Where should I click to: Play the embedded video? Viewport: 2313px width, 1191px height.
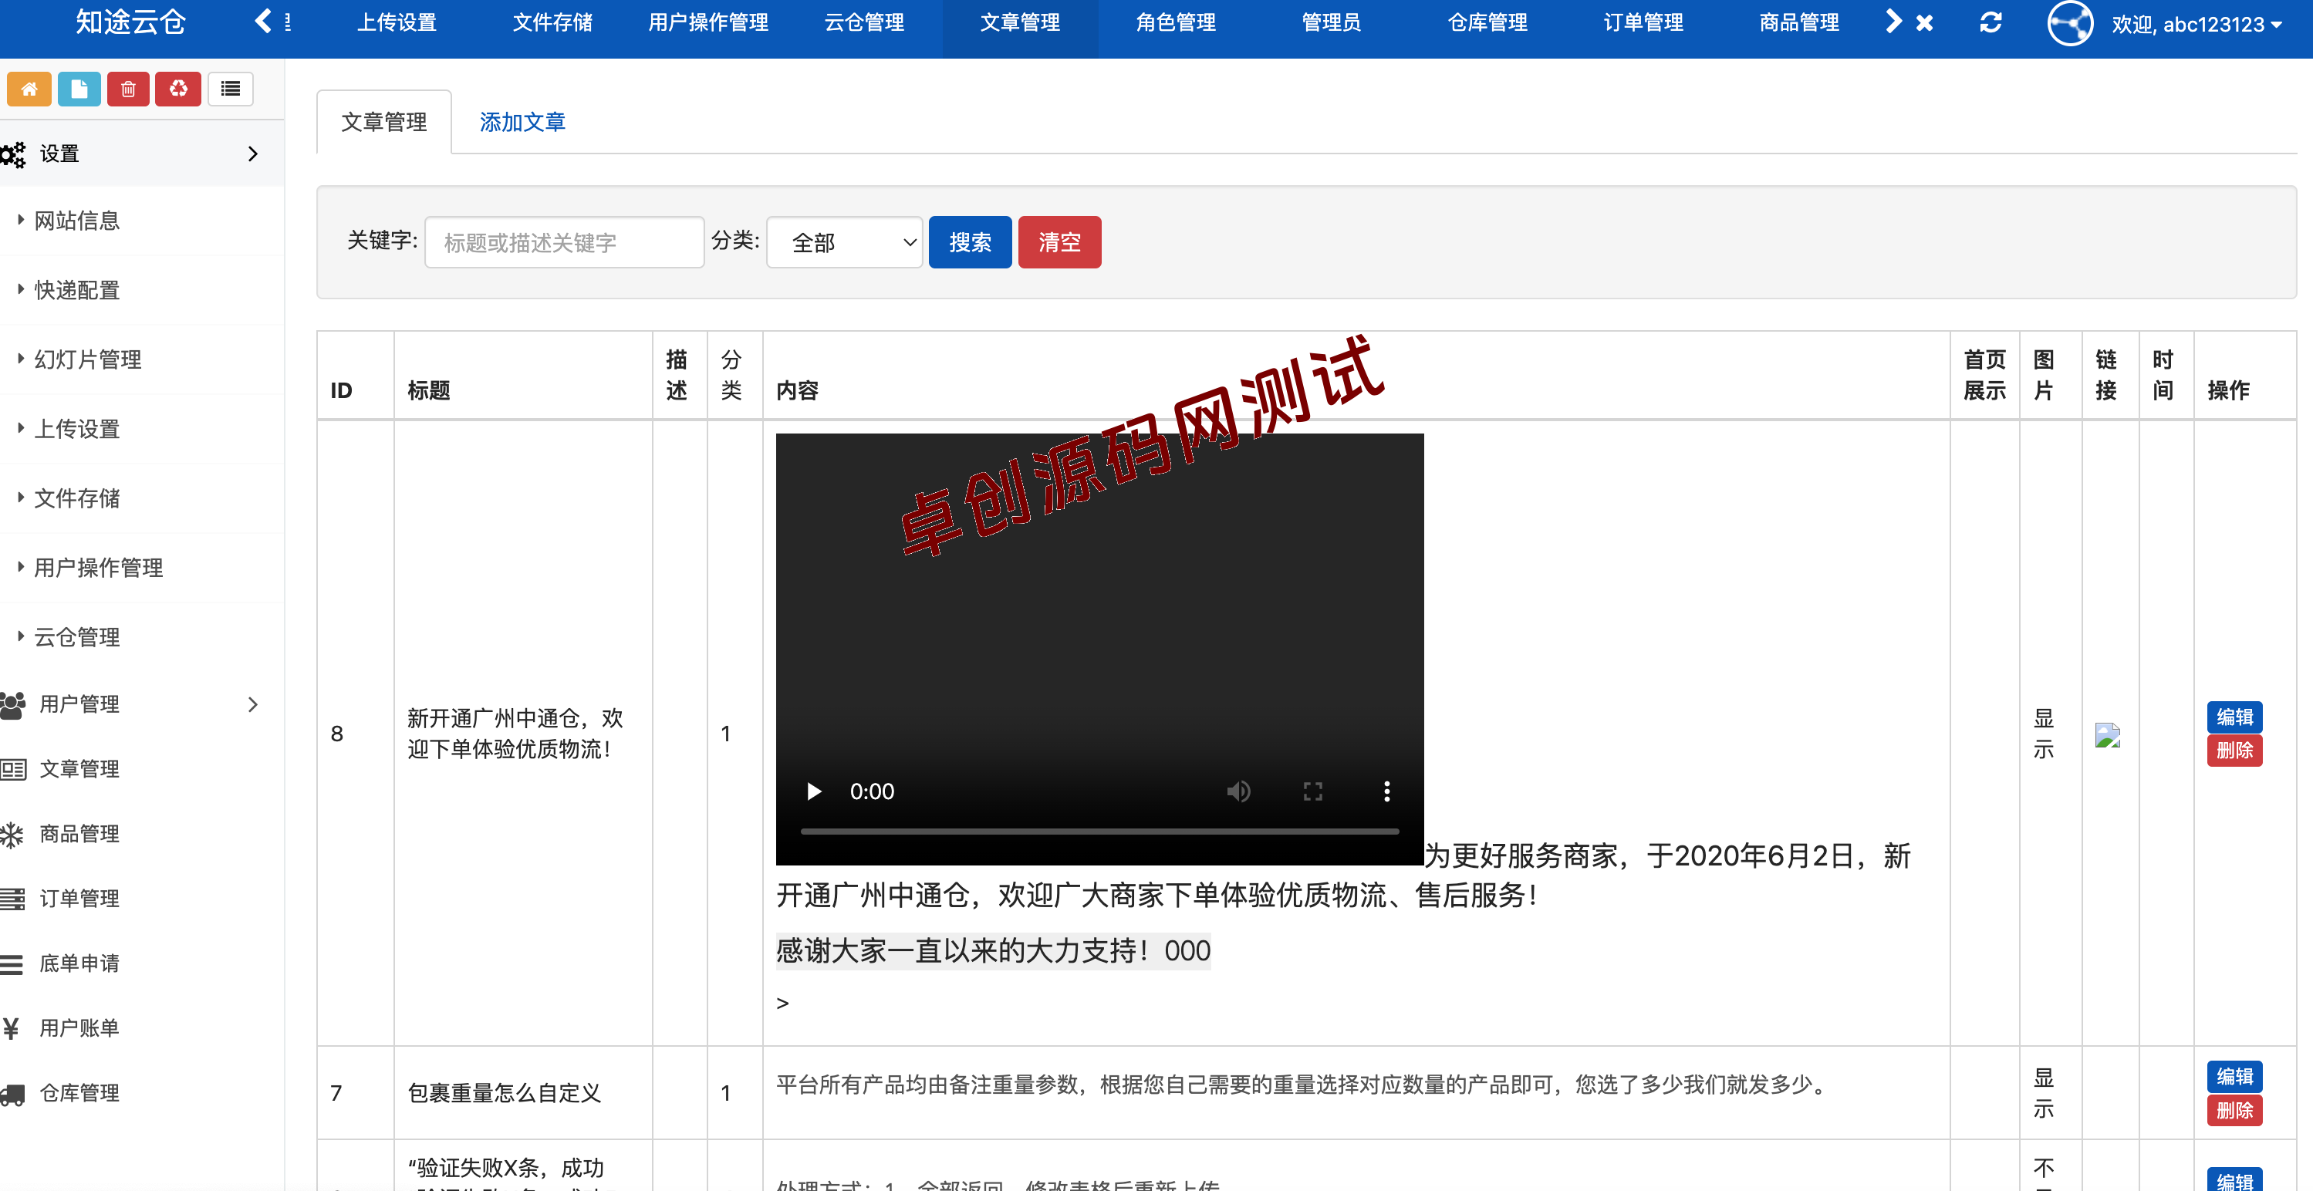click(813, 791)
